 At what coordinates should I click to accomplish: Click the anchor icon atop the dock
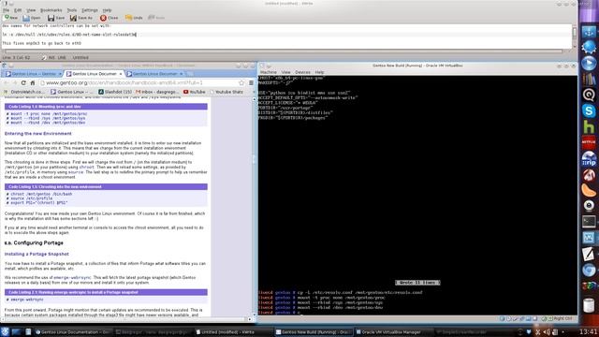pos(589,32)
